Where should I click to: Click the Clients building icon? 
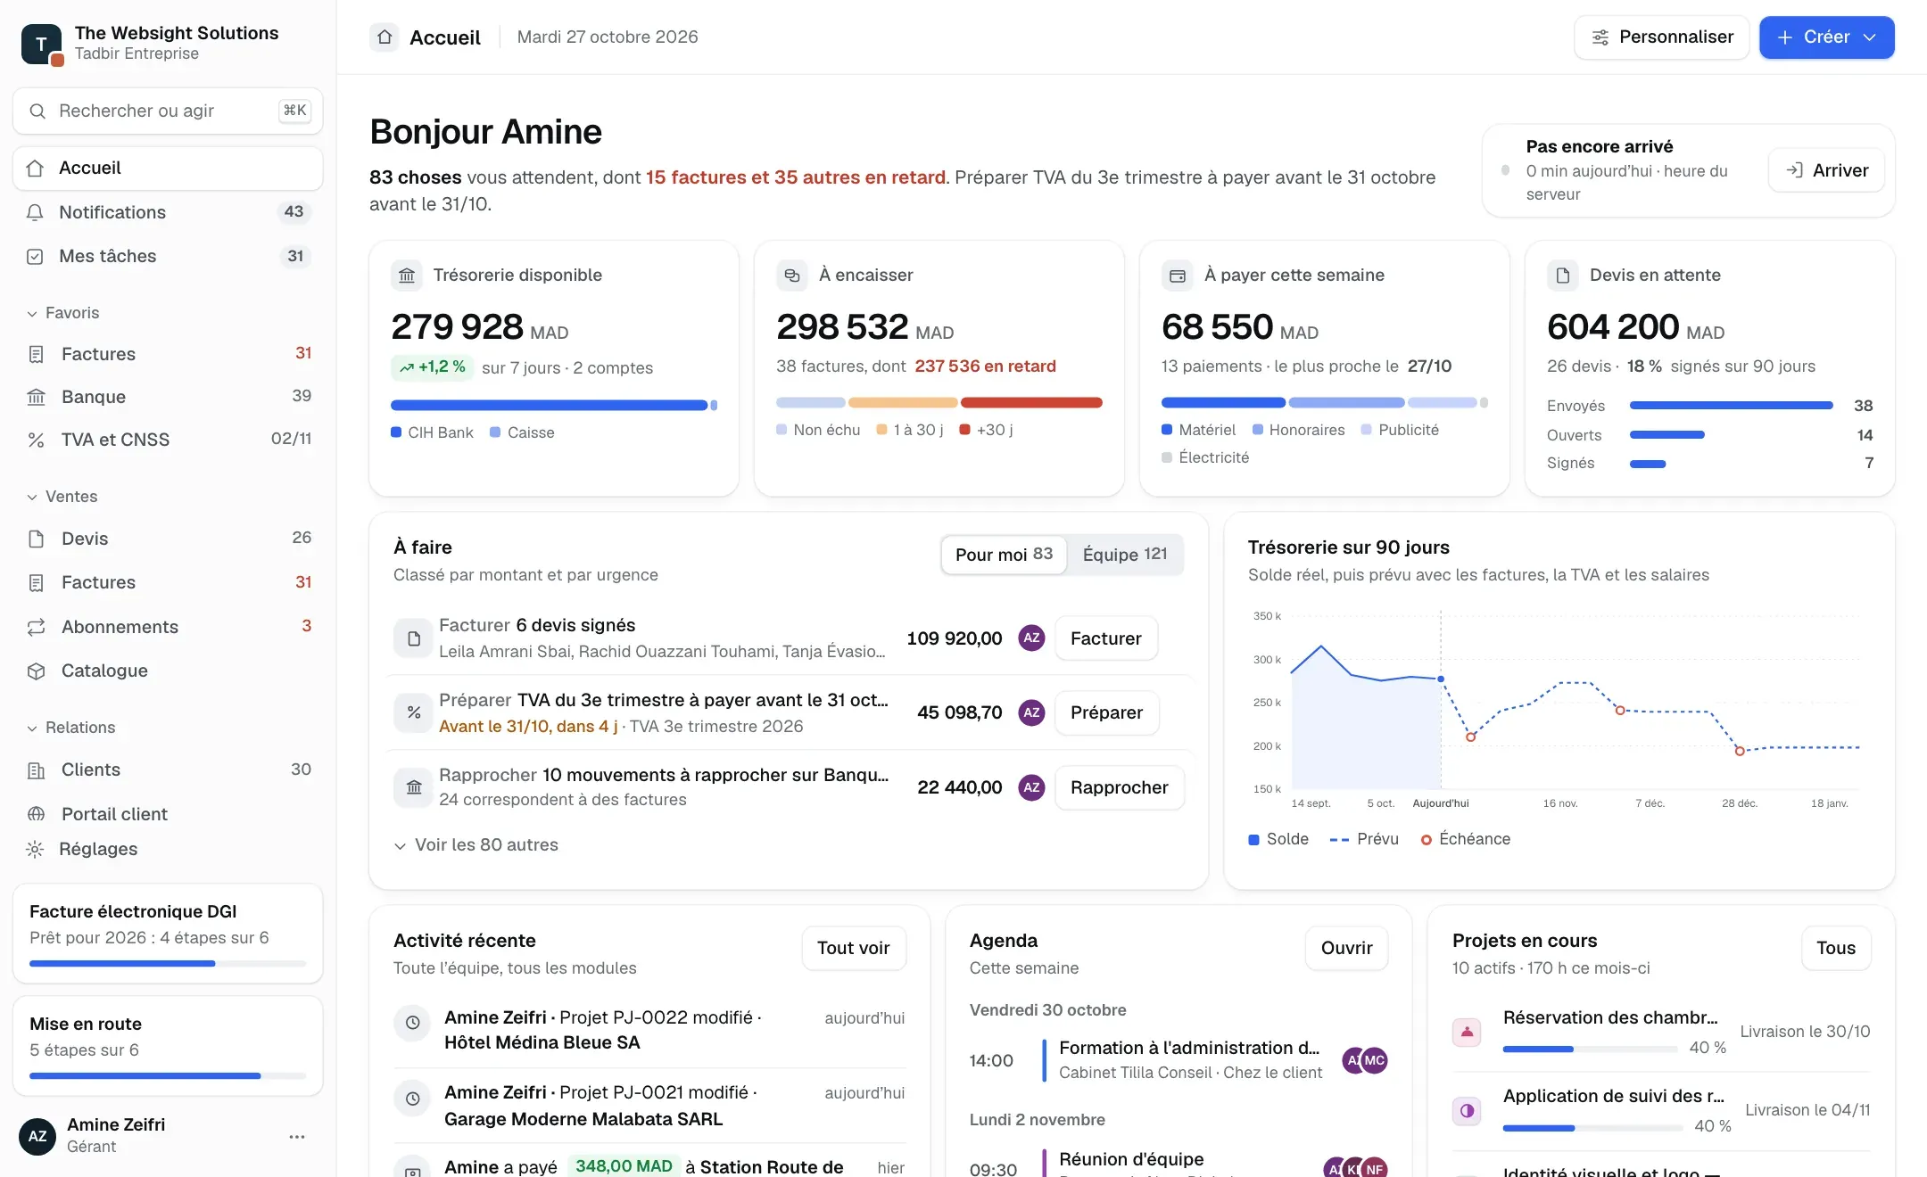click(x=37, y=770)
